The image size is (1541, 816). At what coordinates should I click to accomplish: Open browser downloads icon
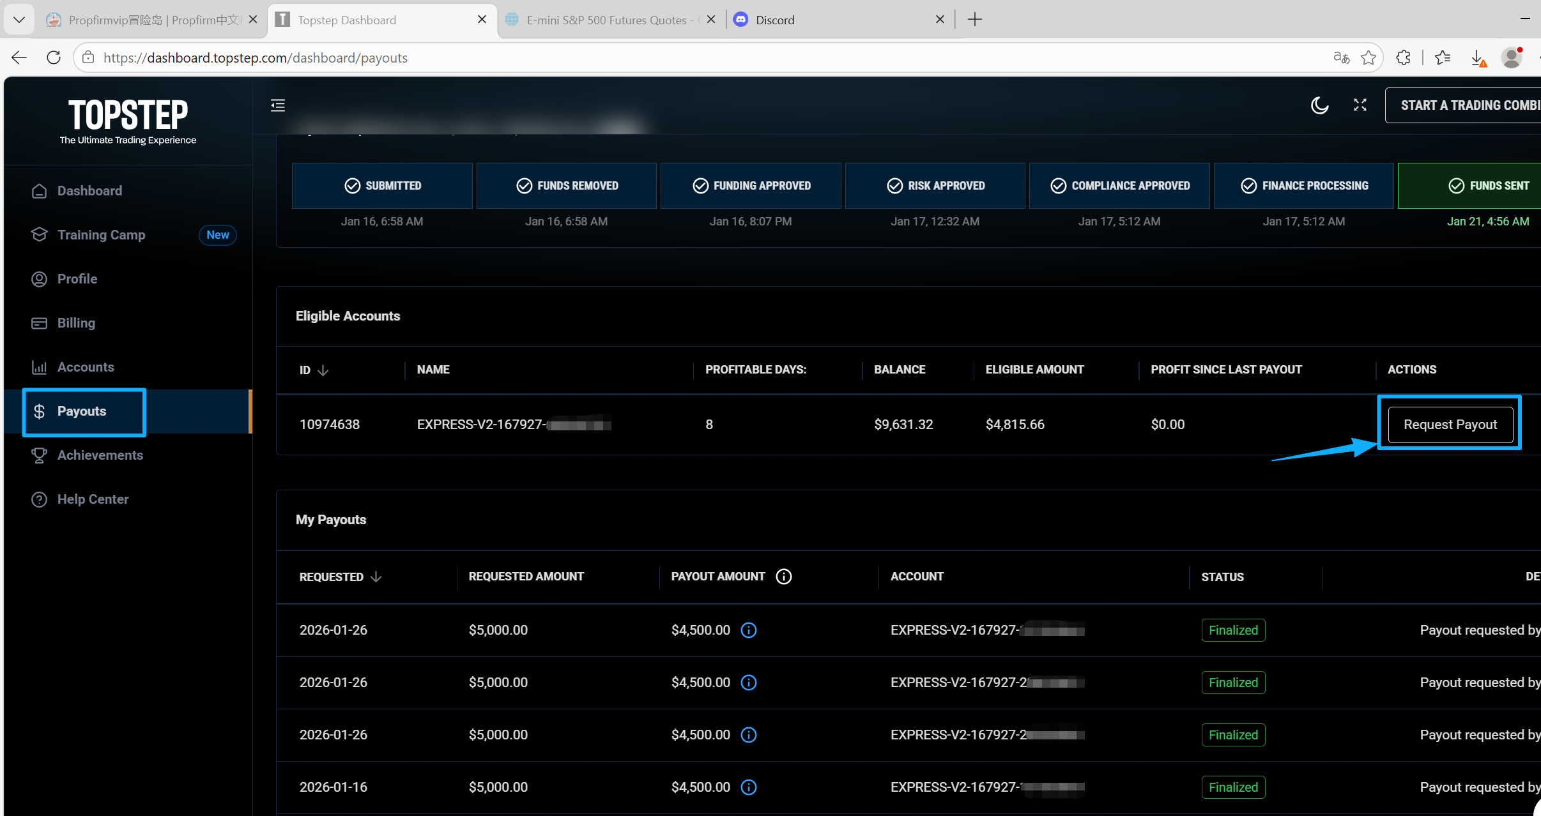point(1478,57)
